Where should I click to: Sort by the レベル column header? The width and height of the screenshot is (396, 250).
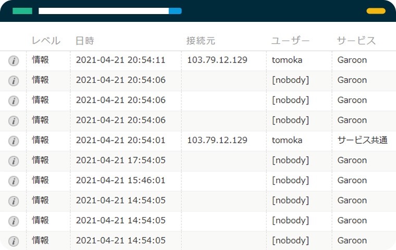46,41
